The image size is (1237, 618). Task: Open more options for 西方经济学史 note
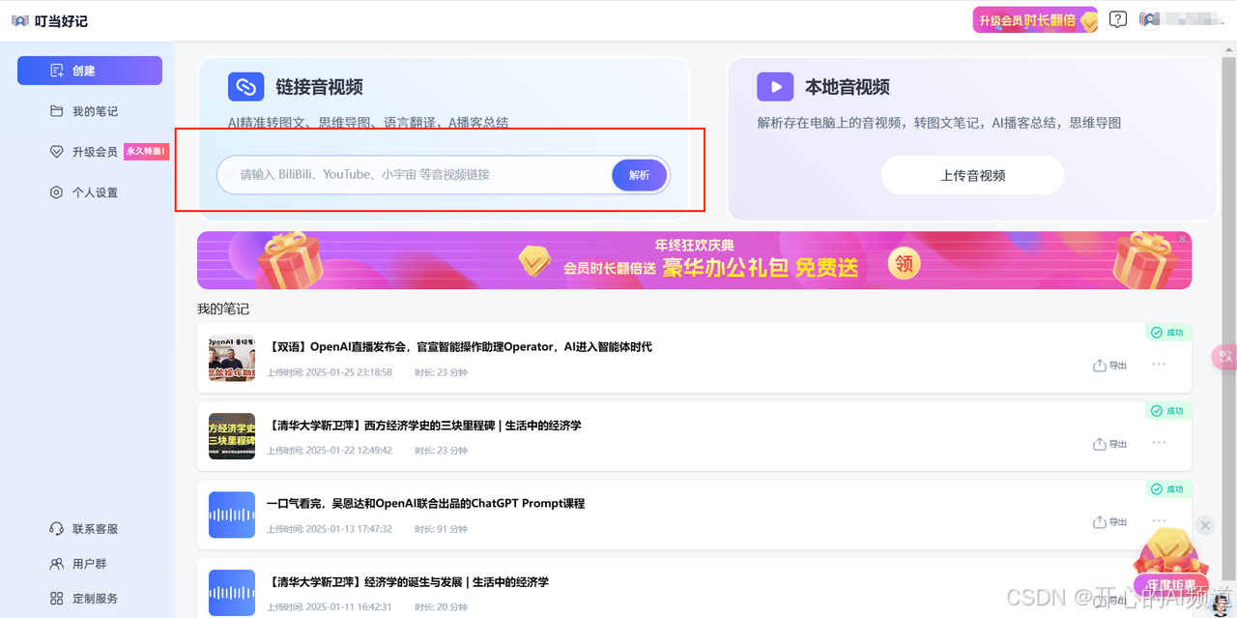[x=1160, y=443]
